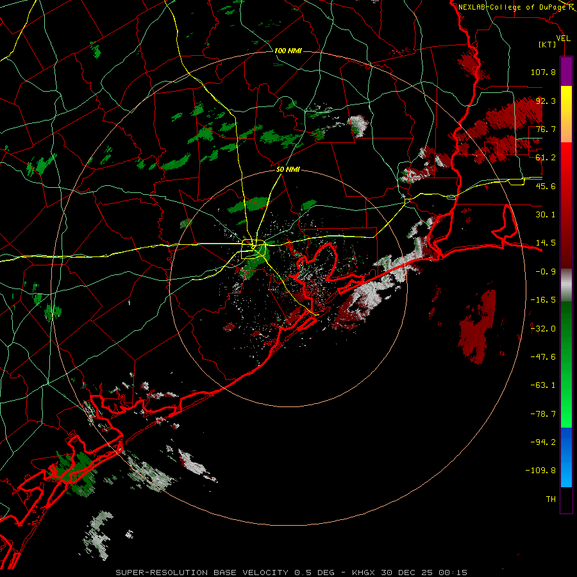Image resolution: width=577 pixels, height=577 pixels.
Task: Click the "[KT]" units label
Action: pyautogui.click(x=548, y=45)
